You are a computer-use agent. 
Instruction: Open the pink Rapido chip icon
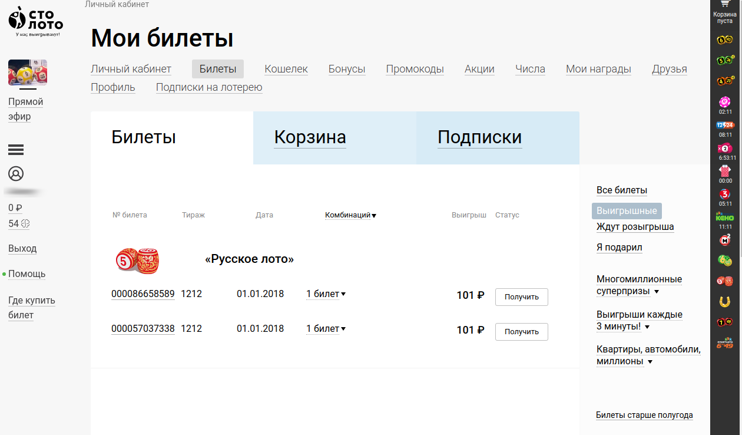pos(725,101)
